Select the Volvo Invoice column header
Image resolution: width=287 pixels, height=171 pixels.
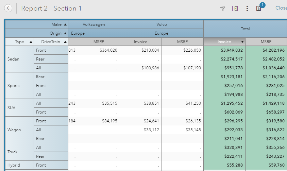pos(140,42)
